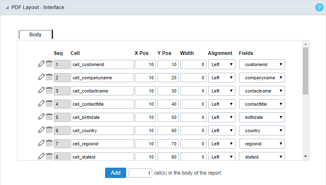Click the Fields column header

point(246,53)
